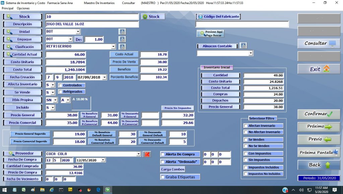The width and height of the screenshot is (343, 194).
Task: Open the Proveedor COCA COLA dropdown
Action: coord(139,154)
